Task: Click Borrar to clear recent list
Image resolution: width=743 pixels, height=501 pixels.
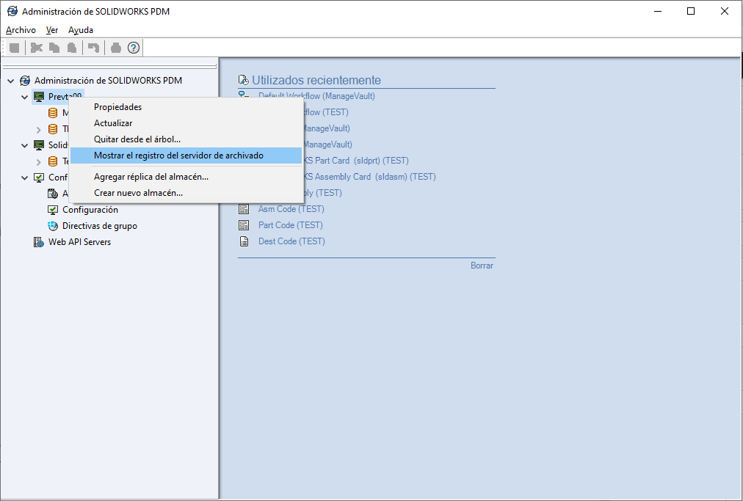Action: point(482,266)
